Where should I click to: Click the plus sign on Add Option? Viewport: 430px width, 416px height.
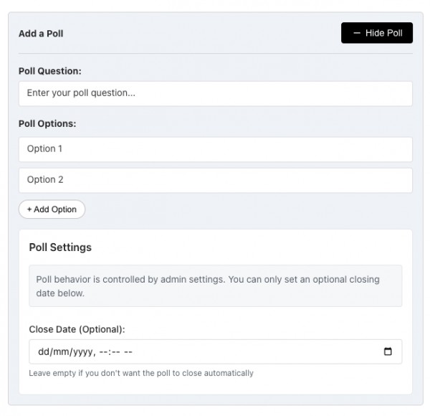[29, 209]
